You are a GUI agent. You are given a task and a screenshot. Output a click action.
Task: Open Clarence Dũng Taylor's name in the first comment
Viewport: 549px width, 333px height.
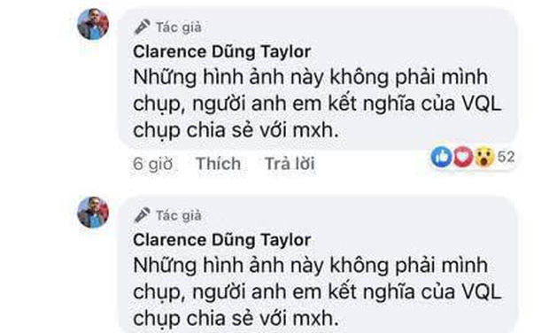coord(222,52)
